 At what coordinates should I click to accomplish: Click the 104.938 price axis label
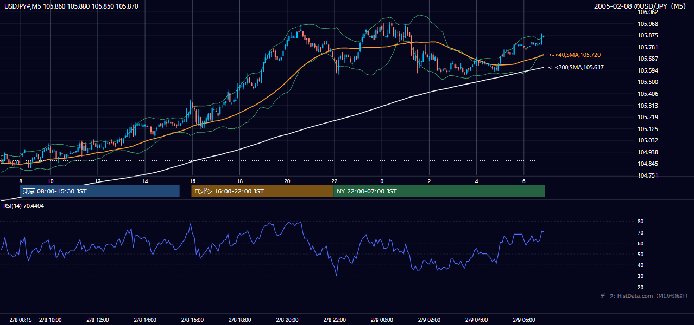coord(648,152)
